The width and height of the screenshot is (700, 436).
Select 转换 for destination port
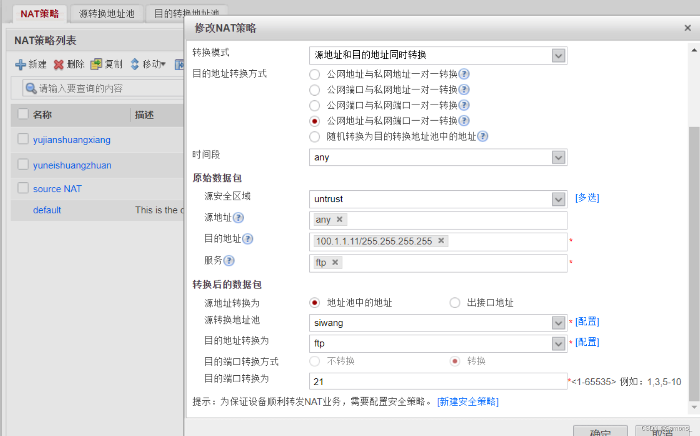point(455,361)
